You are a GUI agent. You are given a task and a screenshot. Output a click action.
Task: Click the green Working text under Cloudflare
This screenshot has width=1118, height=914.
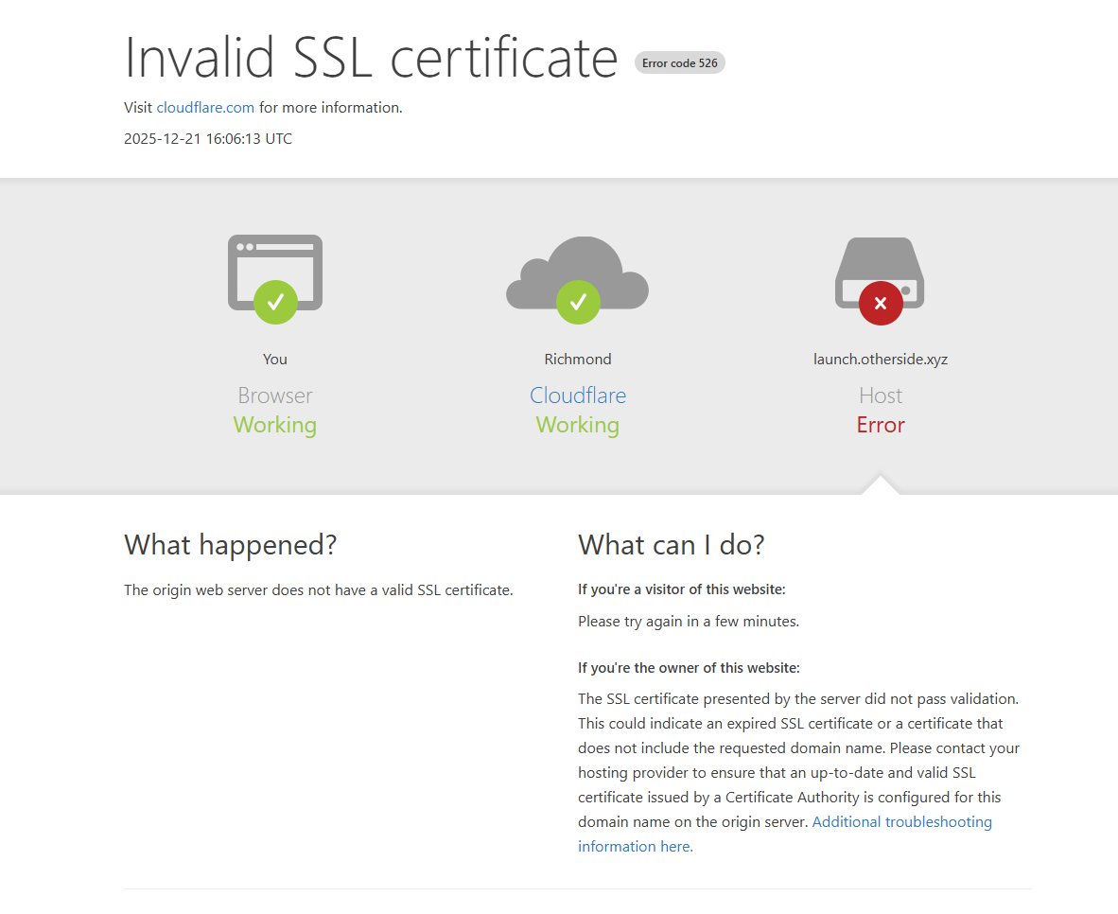click(x=578, y=425)
